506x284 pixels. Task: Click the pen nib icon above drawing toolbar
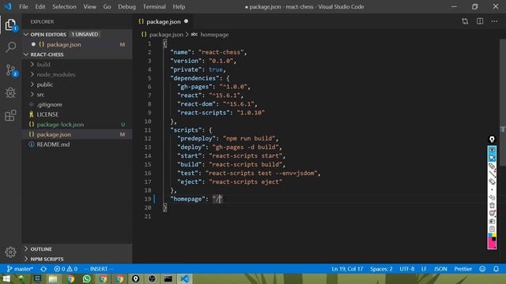[x=492, y=140]
